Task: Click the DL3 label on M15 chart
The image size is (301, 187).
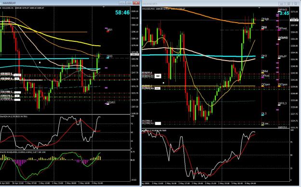Action: 264,113
